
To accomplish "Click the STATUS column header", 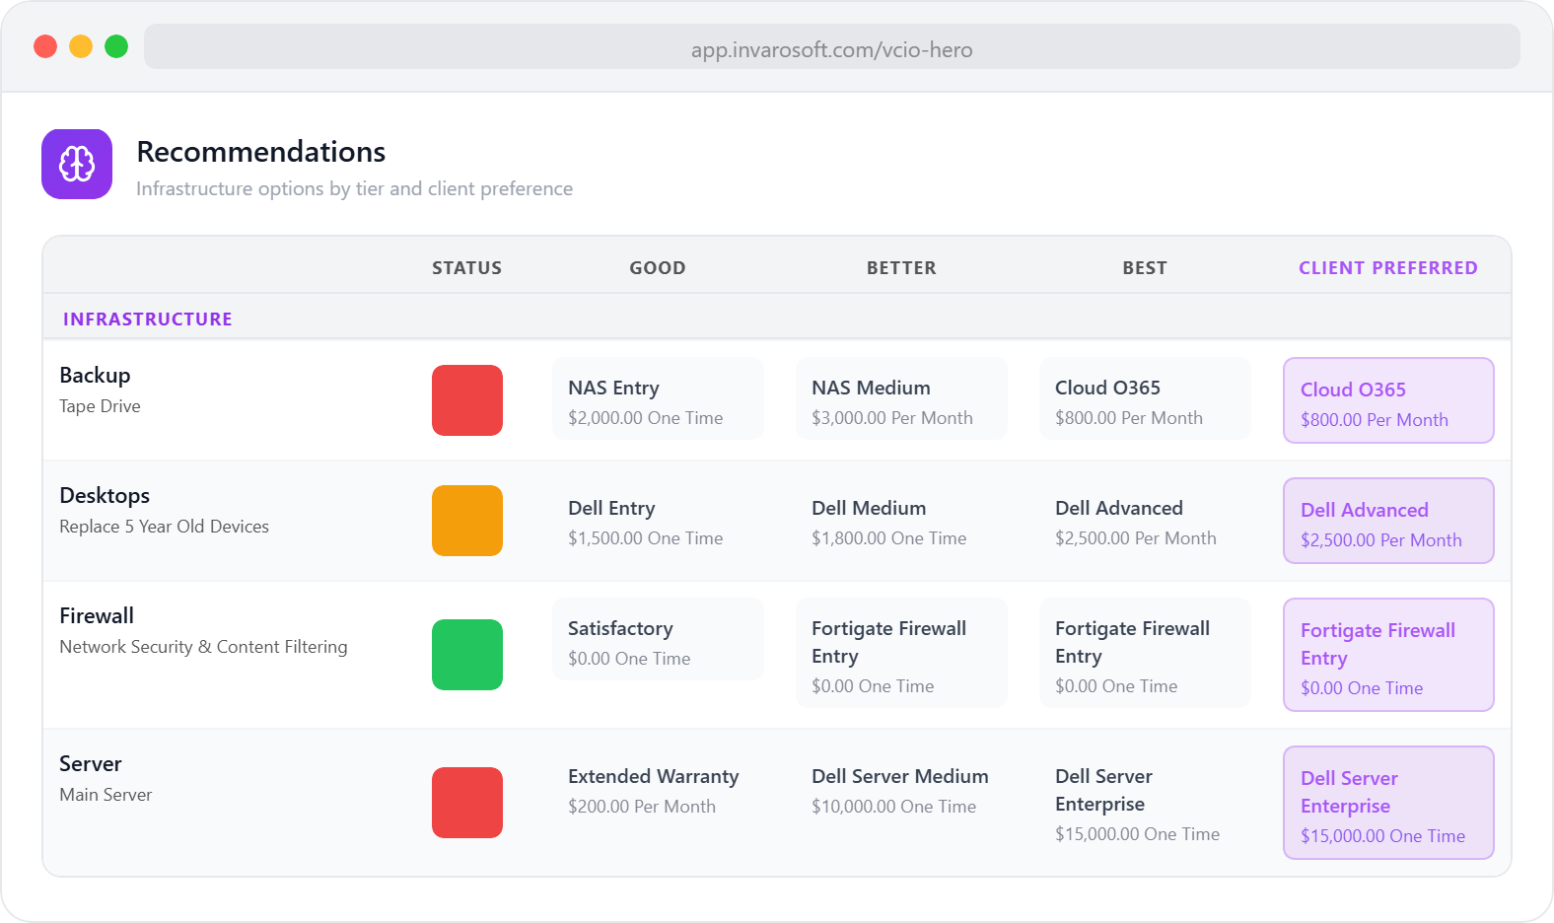I will 467,268.
